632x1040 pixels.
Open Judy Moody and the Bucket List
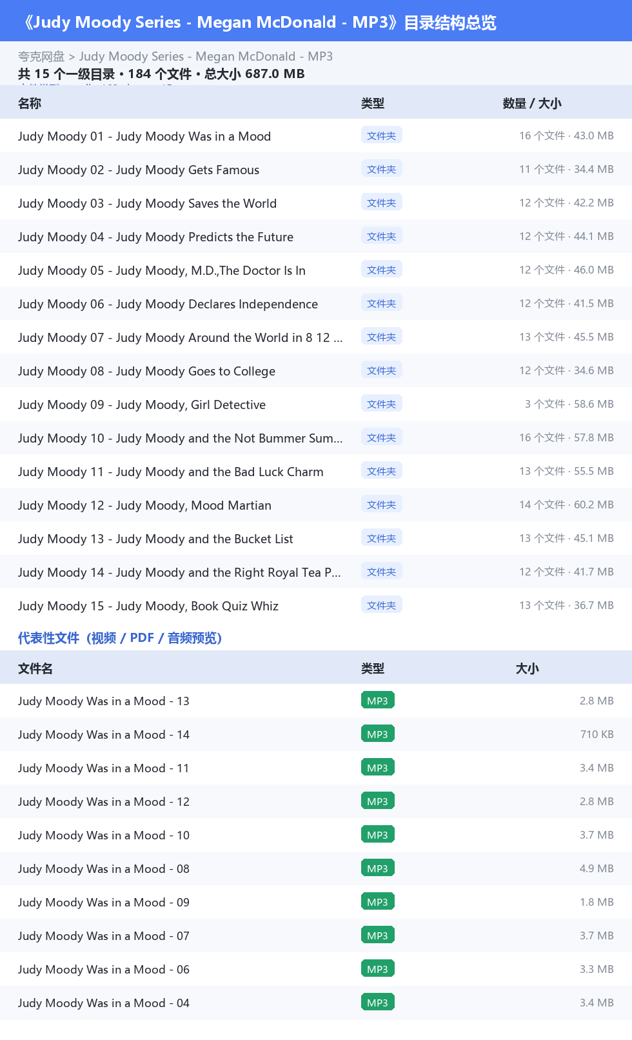pyautogui.click(x=155, y=539)
